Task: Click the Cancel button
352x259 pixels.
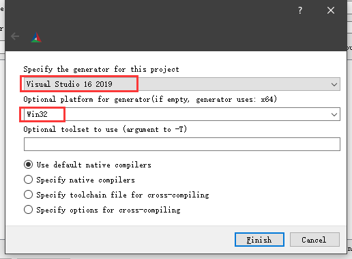Action: point(314,240)
